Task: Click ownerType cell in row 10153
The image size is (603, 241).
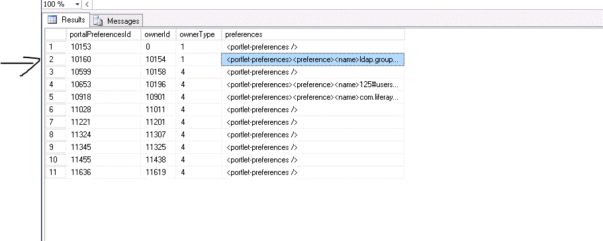Action: click(x=199, y=47)
